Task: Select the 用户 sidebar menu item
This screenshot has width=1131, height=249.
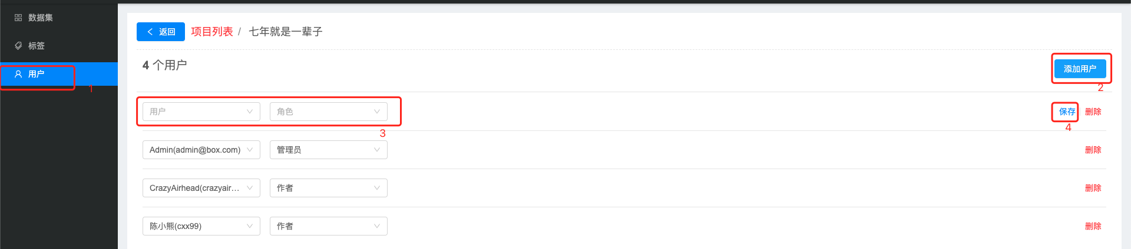Action: point(36,74)
